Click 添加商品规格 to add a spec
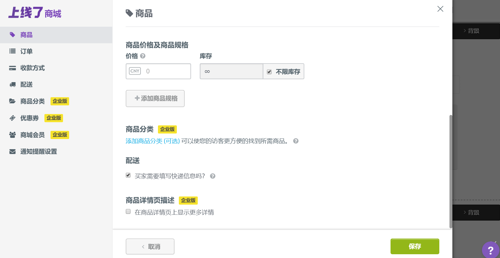 (x=155, y=98)
